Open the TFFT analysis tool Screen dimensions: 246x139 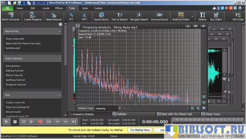84,16
